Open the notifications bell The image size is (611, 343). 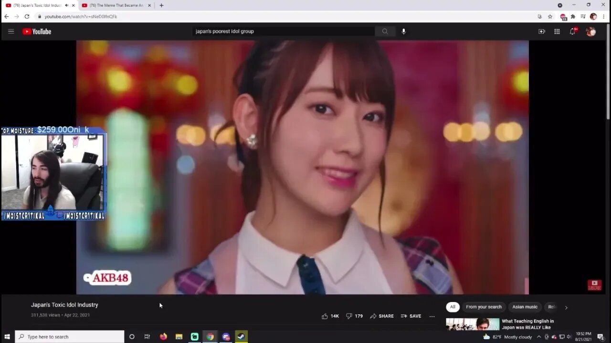573,31
